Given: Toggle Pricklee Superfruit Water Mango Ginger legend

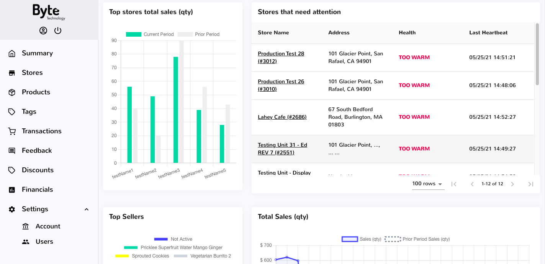Looking at the screenshot, I should [x=173, y=248].
